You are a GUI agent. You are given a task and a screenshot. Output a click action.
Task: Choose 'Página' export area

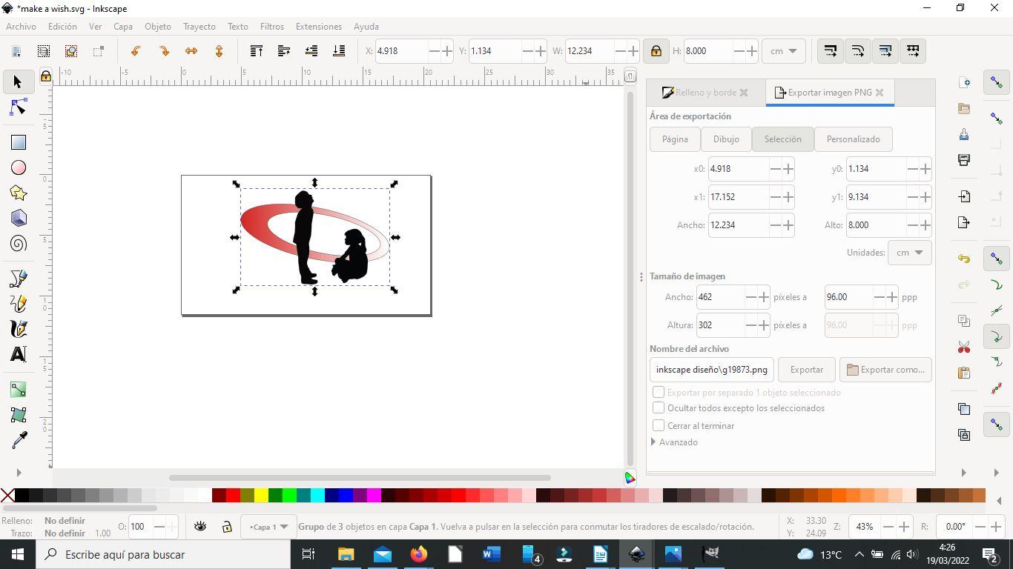(675, 139)
